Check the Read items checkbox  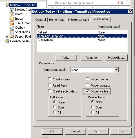pos(50,85)
